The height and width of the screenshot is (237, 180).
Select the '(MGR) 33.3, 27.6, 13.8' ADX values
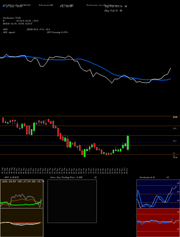pos(38,29)
